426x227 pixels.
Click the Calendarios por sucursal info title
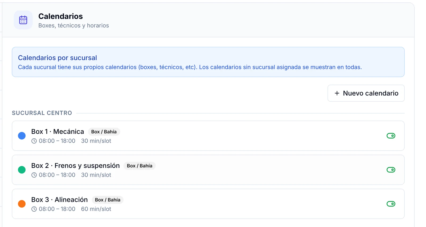pyautogui.click(x=58, y=58)
